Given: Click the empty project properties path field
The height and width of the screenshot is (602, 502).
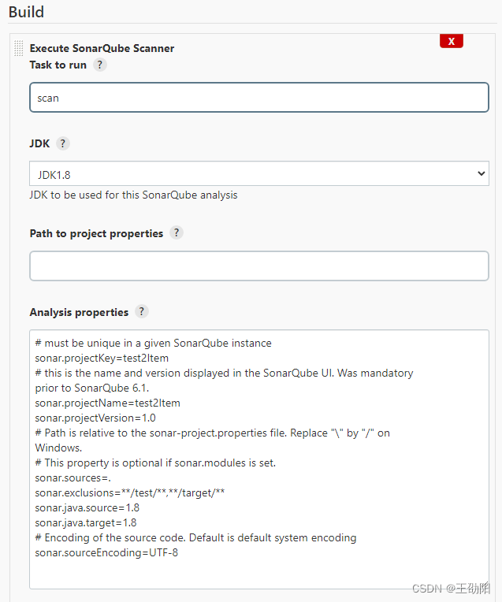Looking at the screenshot, I should pyautogui.click(x=258, y=266).
